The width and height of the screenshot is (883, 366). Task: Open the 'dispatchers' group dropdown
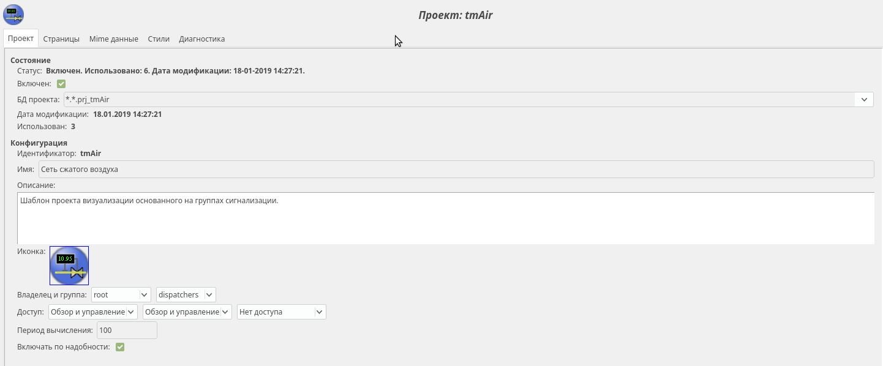coord(209,295)
